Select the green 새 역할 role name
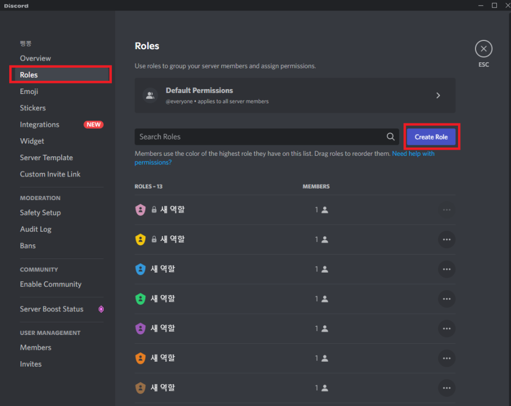The image size is (511, 406). click(163, 299)
